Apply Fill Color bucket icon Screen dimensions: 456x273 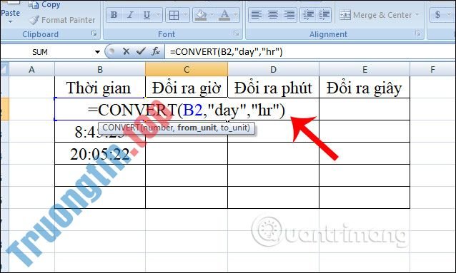click(201, 15)
